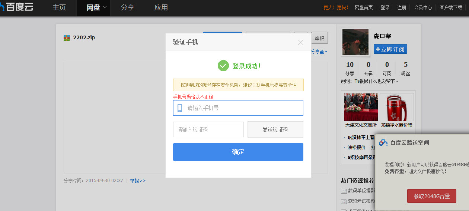Click the 油松报价 ad link

(x=357, y=147)
